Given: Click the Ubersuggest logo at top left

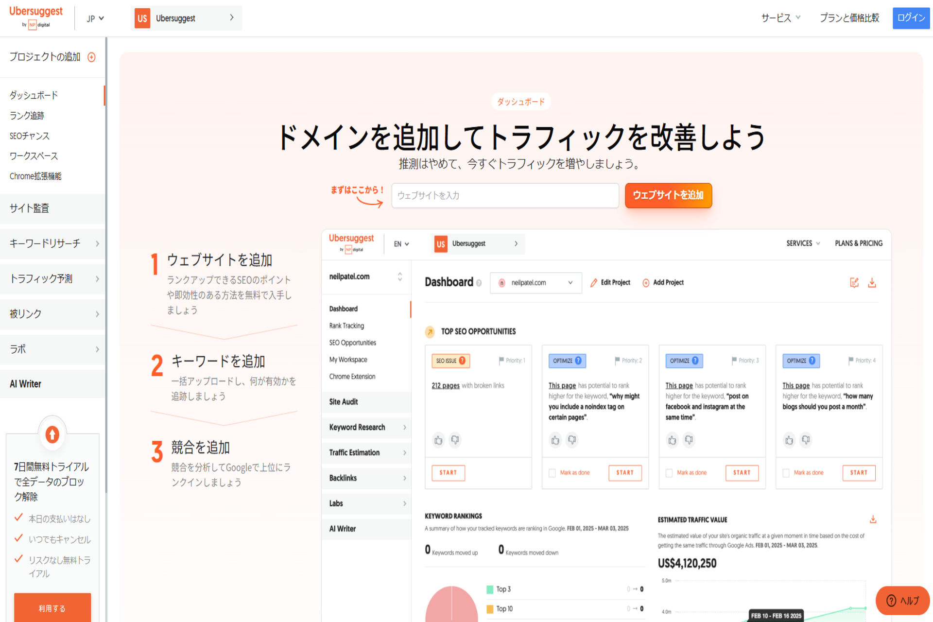Looking at the screenshot, I should click(36, 17).
